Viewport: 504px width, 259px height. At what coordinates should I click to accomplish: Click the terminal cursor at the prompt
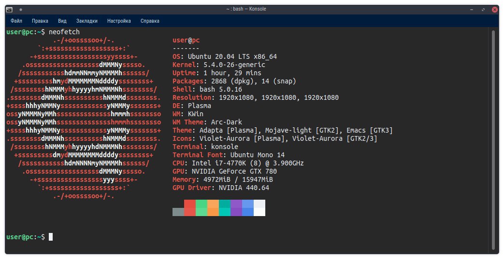[51, 237]
